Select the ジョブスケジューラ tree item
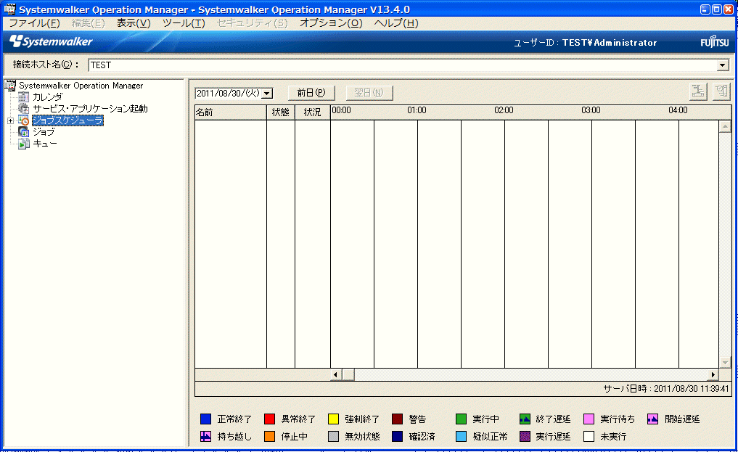The height and width of the screenshot is (452, 738). click(x=67, y=120)
